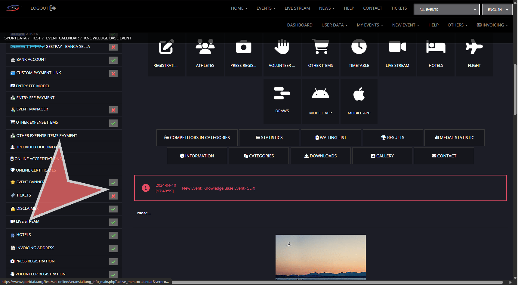Toggle Bank Account green checkmark
The image size is (518, 285).
(113, 60)
